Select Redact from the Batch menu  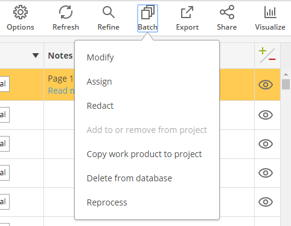pos(100,106)
